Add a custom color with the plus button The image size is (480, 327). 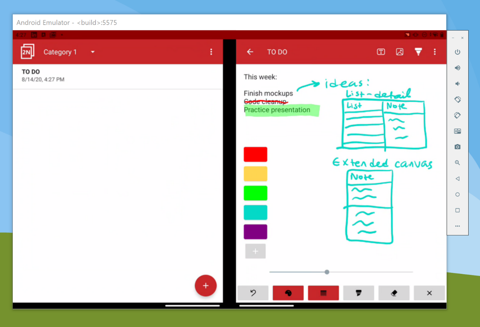click(255, 251)
